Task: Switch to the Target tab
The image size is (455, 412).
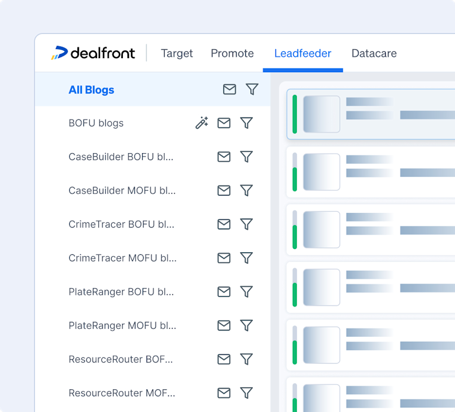Action: 177,54
